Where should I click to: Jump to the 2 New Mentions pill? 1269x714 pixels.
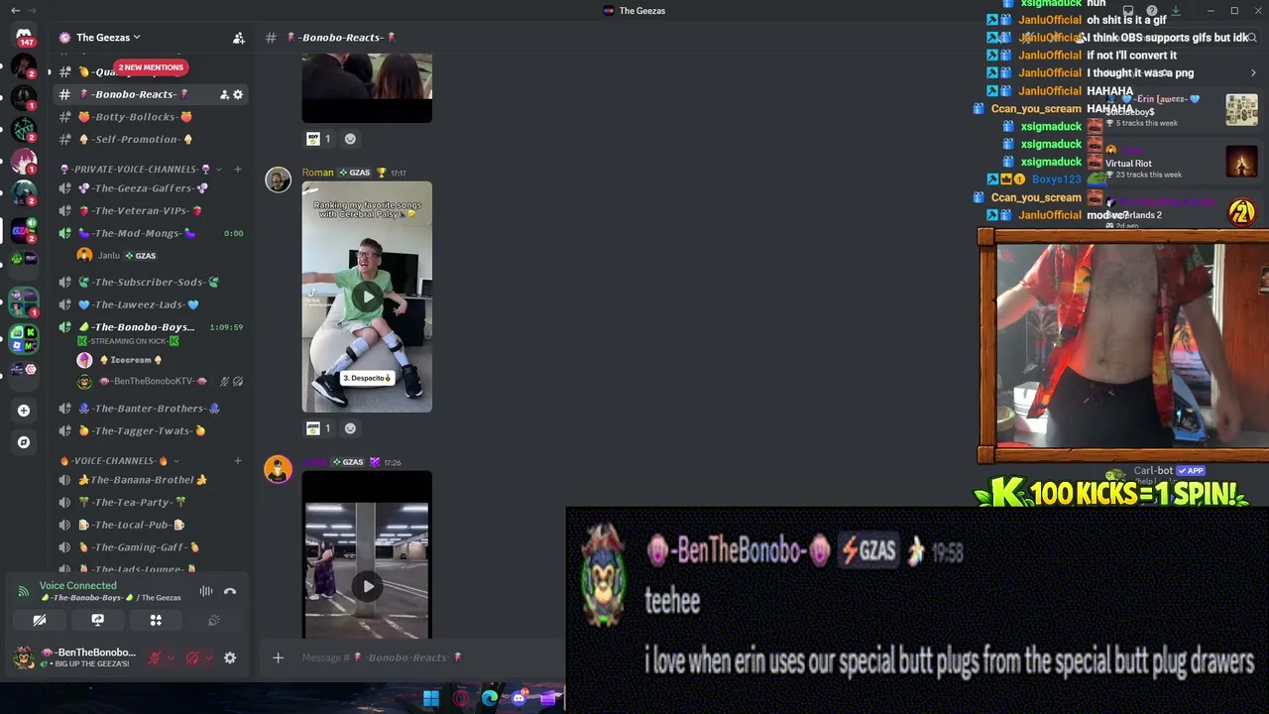[x=151, y=67]
